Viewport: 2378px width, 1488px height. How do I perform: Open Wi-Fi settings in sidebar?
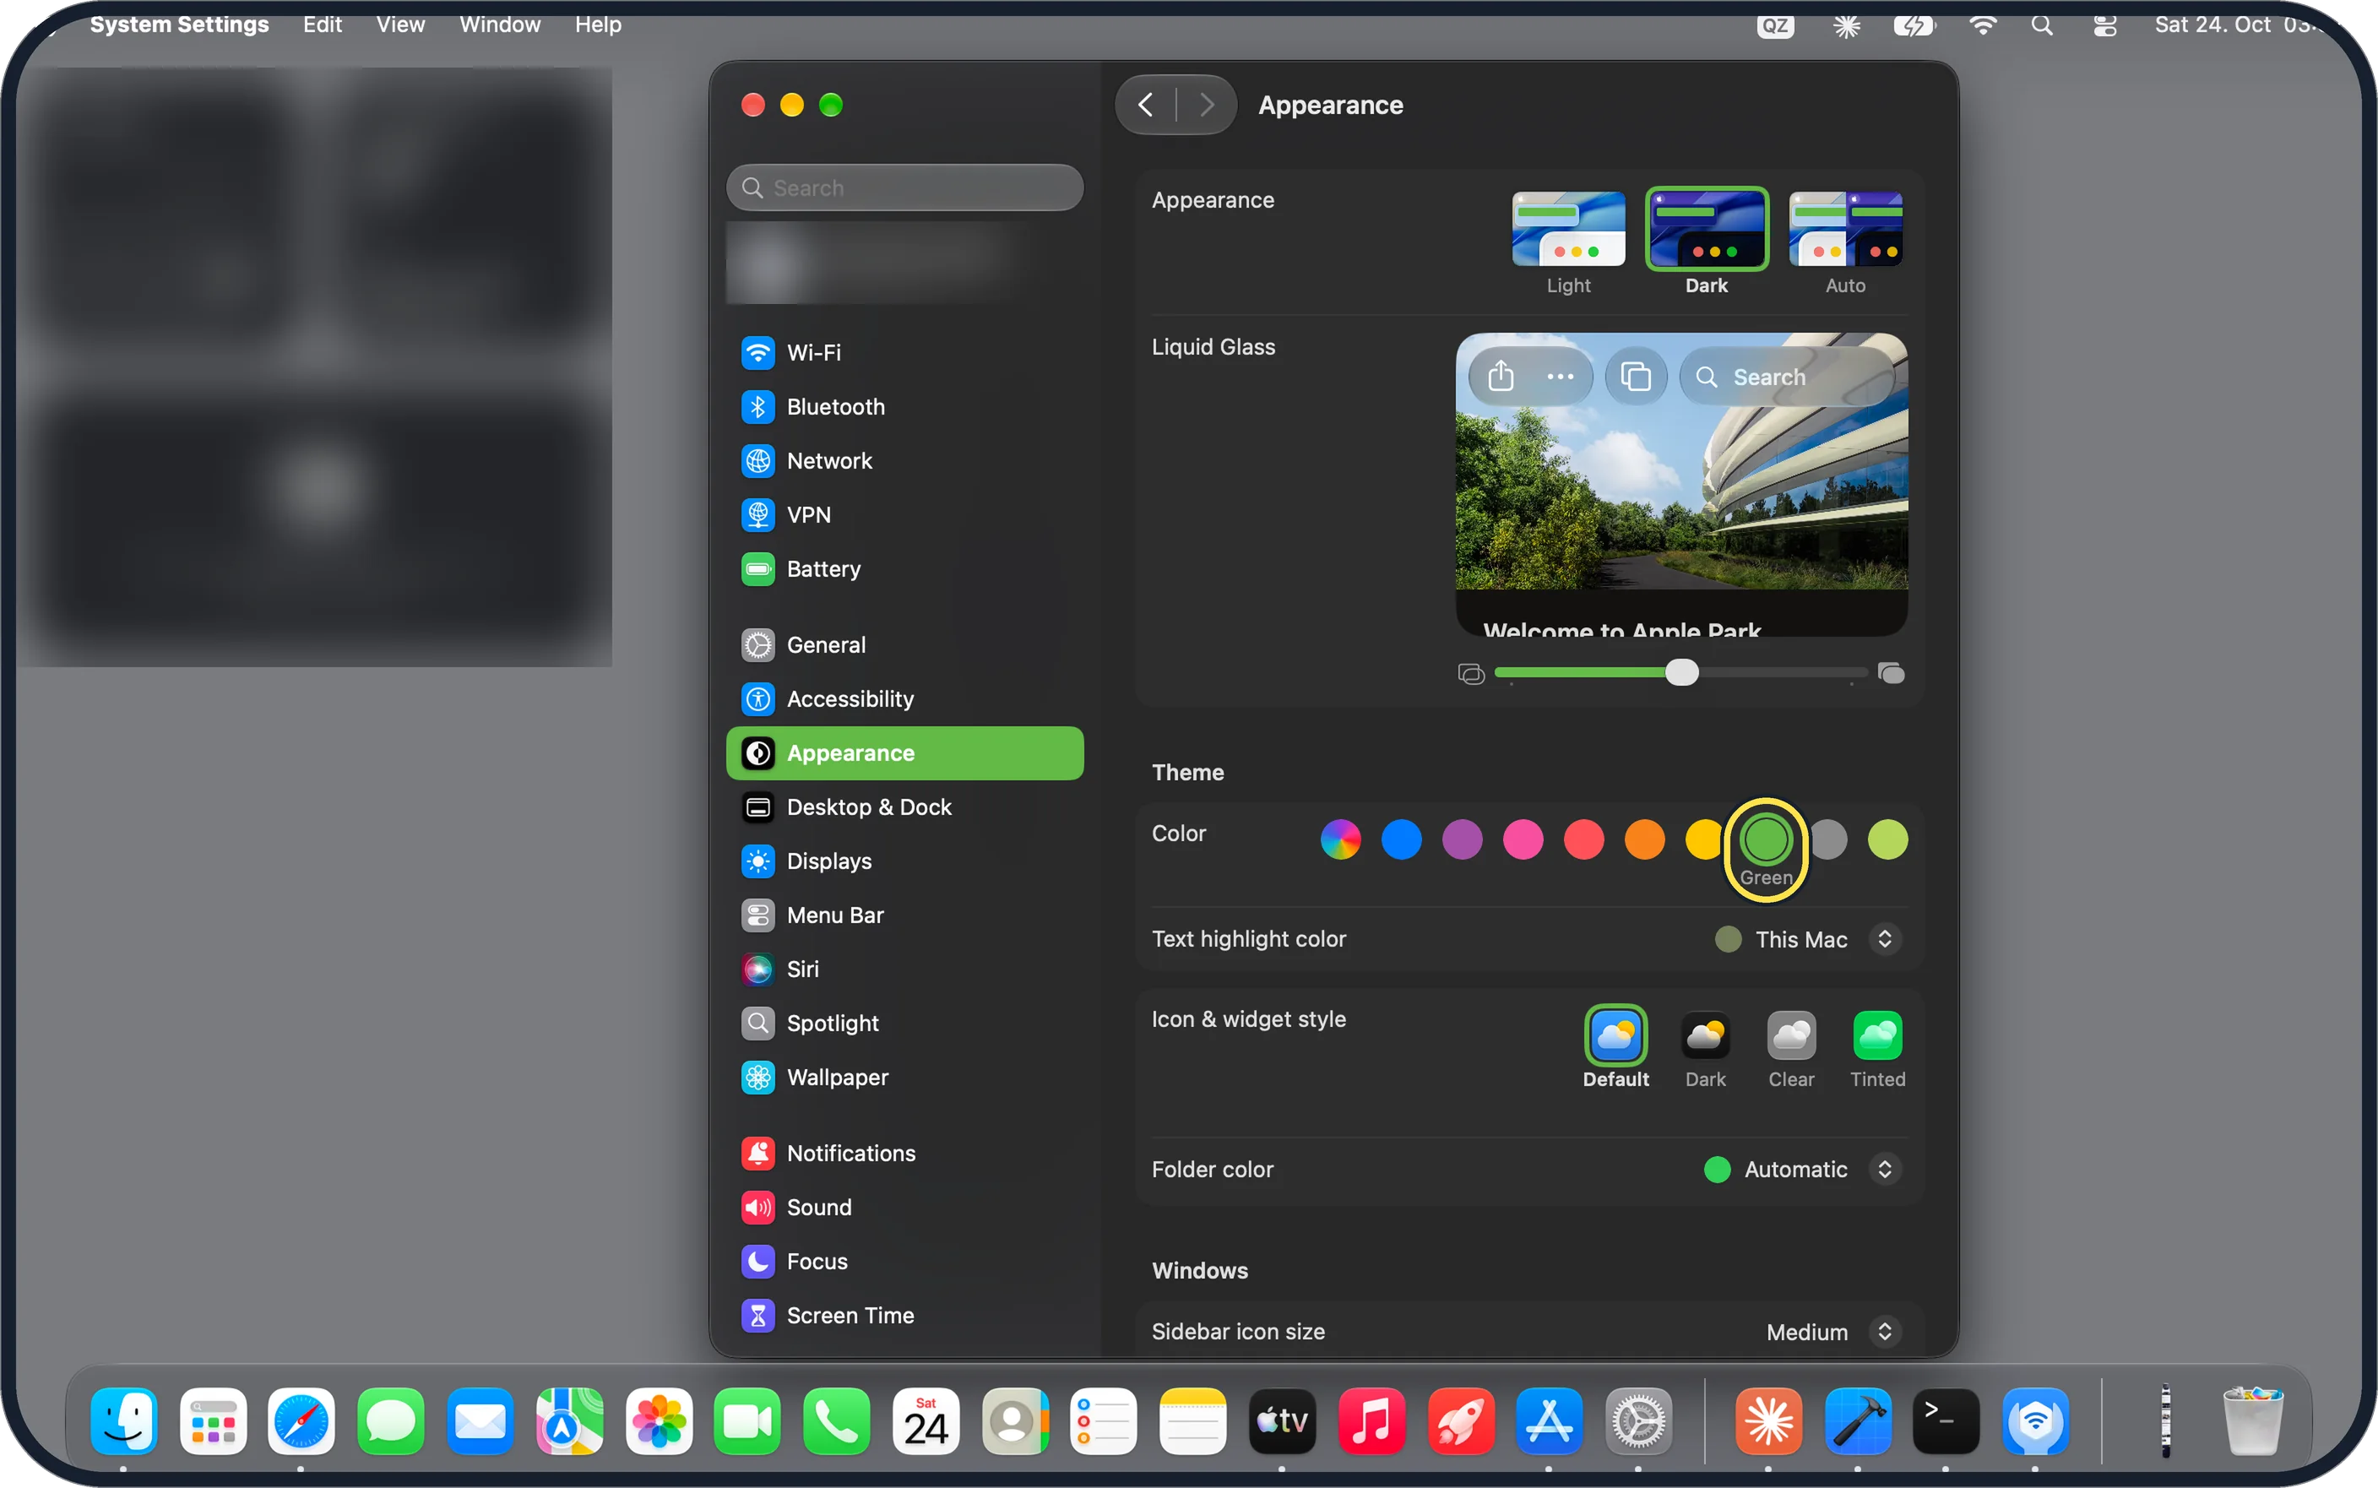(904, 352)
